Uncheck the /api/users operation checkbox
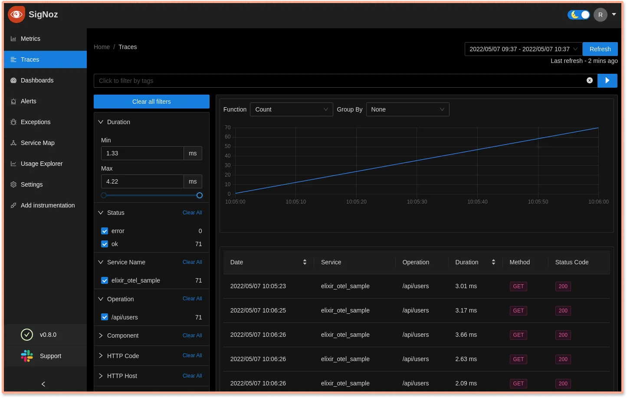 click(105, 317)
